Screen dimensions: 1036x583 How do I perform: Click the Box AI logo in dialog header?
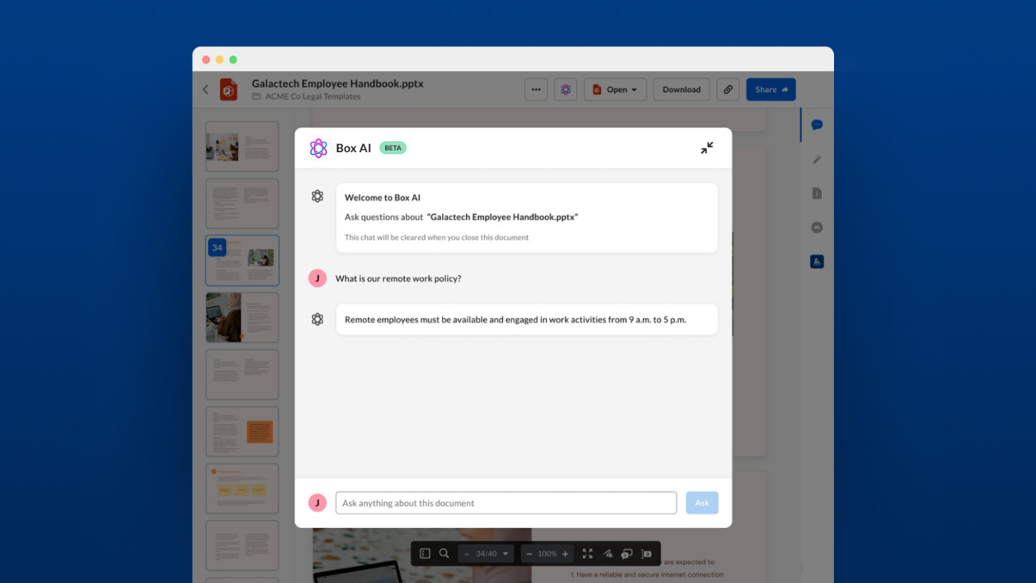(319, 148)
